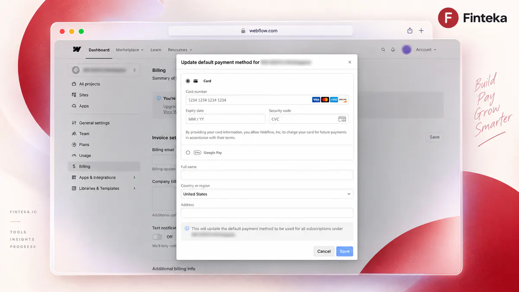This screenshot has width=519, height=292.
Task: Click the Card number input field
Action: coord(267,99)
